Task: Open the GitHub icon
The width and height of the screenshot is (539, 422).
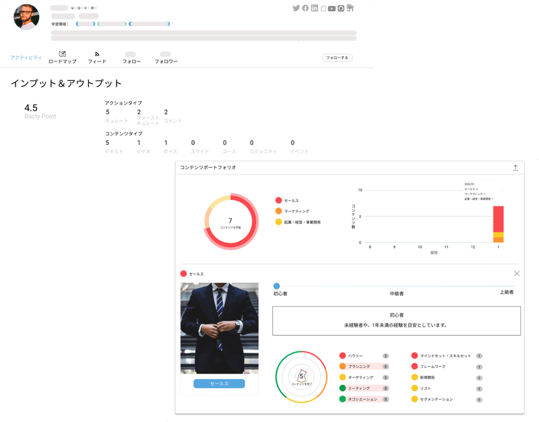Action: click(x=341, y=9)
